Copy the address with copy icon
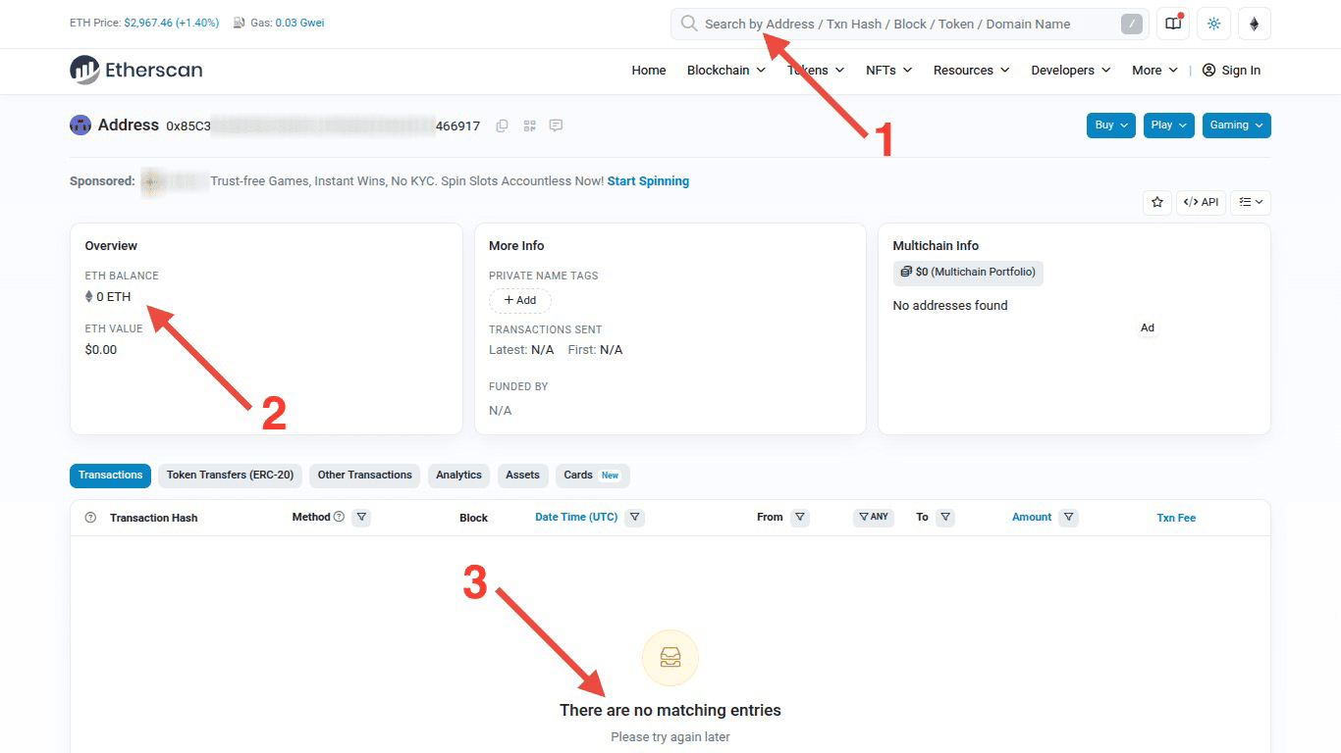This screenshot has height=753, width=1341. (x=502, y=125)
